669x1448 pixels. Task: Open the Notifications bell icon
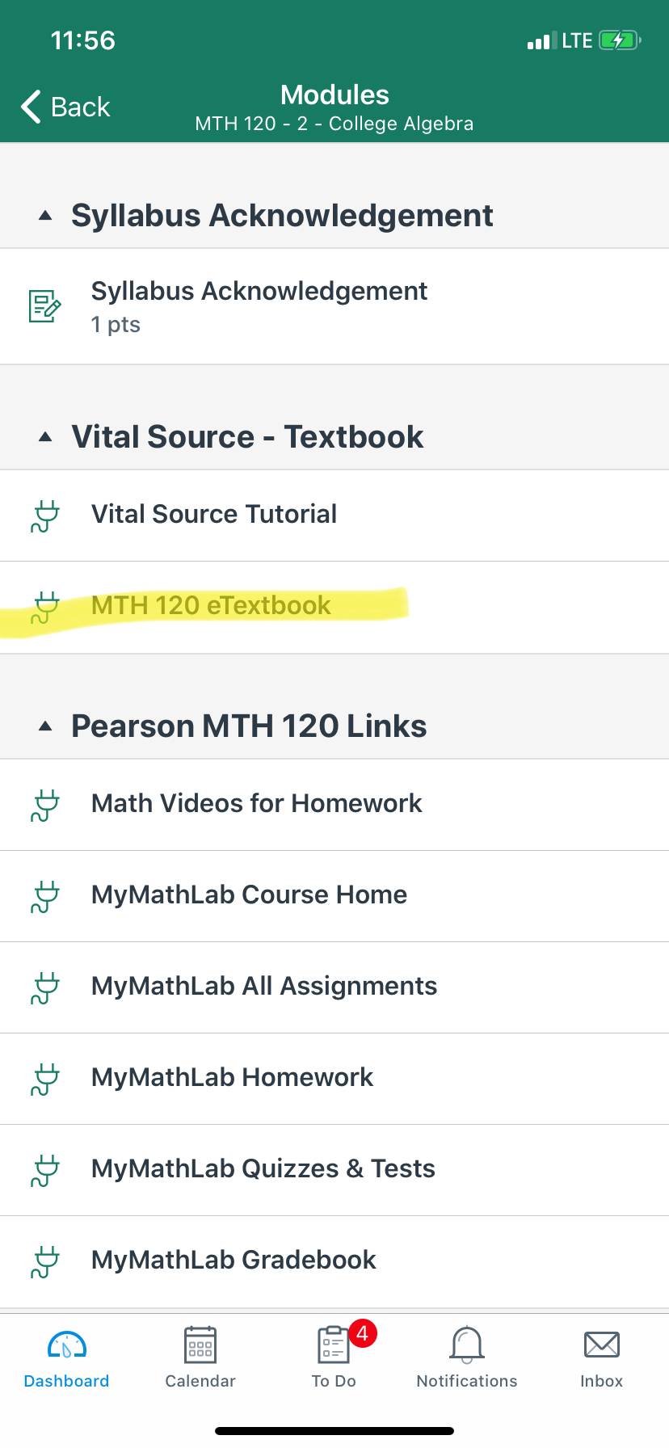(467, 1345)
